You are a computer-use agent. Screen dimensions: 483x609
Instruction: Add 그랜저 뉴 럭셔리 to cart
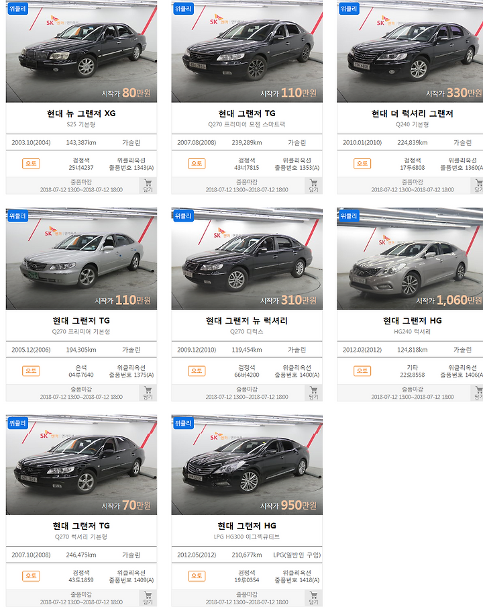click(313, 393)
